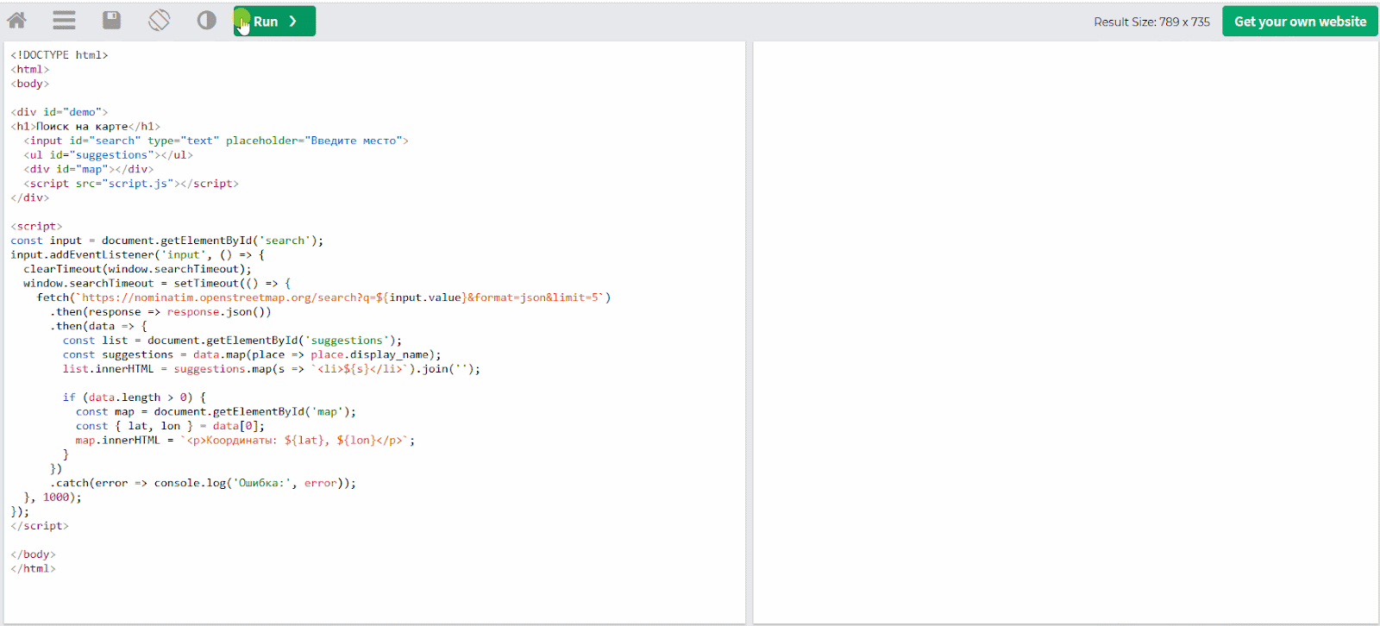Click the input id="search" placeholder line

click(216, 141)
